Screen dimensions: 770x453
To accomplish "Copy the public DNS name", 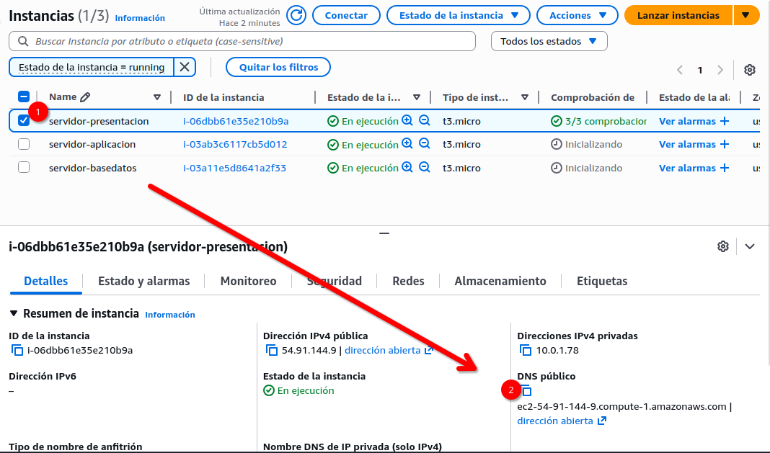I will coord(526,390).
